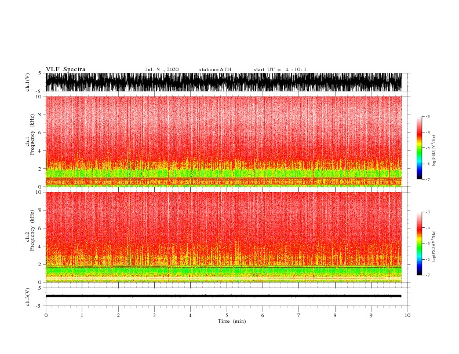
Task: Click the "-3" tick on ch.1 colorbar
Action: pos(428,116)
